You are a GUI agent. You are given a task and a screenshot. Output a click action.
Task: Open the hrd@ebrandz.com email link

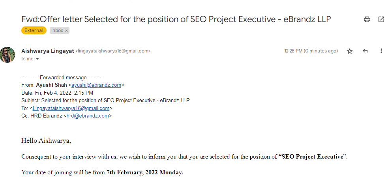point(88,116)
